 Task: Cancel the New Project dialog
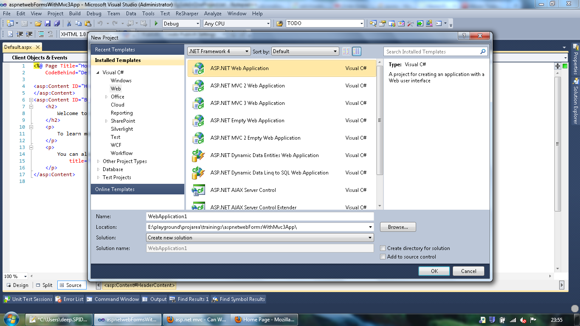click(x=469, y=271)
